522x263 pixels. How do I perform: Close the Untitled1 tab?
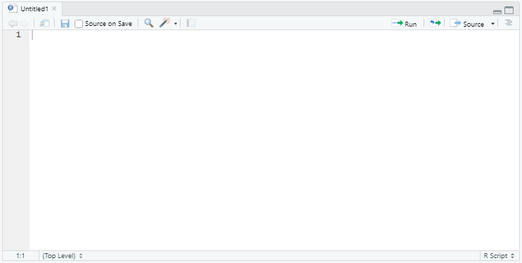coord(54,8)
